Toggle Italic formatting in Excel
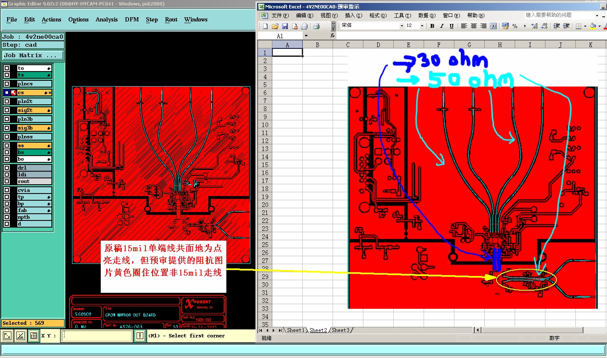The height and width of the screenshot is (358, 607). tap(442, 26)
